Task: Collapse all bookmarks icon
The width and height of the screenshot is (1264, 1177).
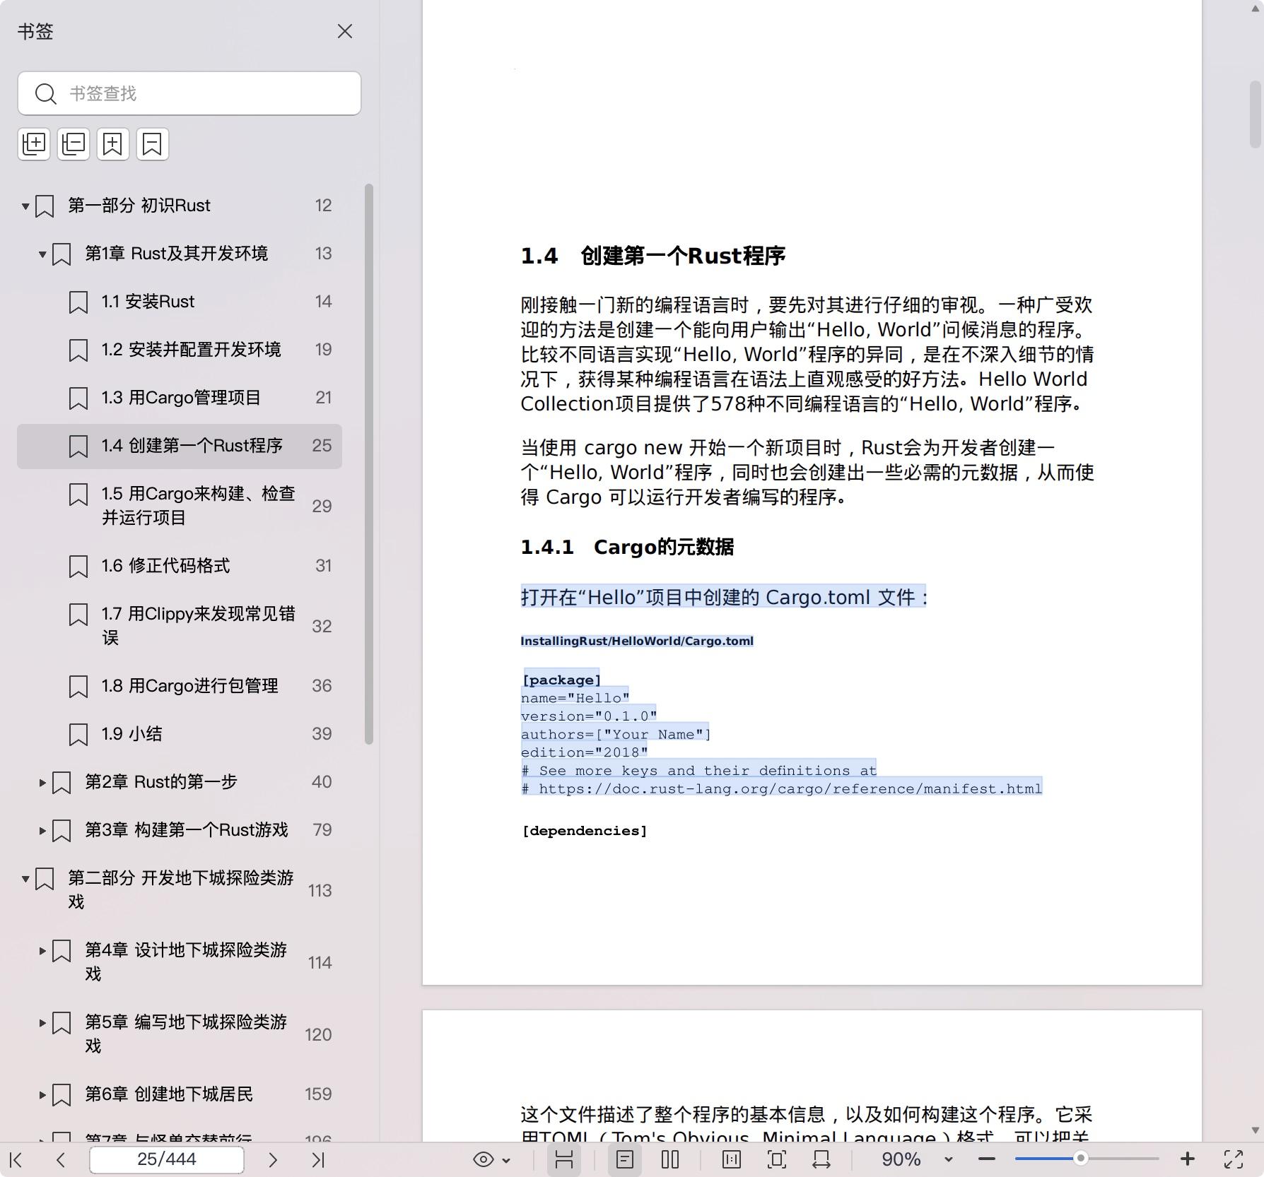Action: pyautogui.click(x=74, y=144)
